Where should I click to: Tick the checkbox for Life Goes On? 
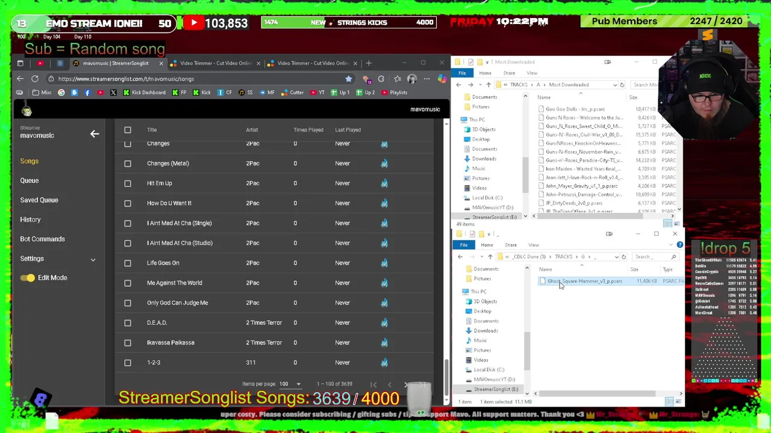pyautogui.click(x=128, y=263)
